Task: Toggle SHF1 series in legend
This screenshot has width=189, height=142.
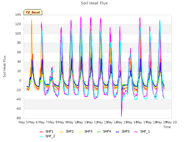Action: coord(46,131)
